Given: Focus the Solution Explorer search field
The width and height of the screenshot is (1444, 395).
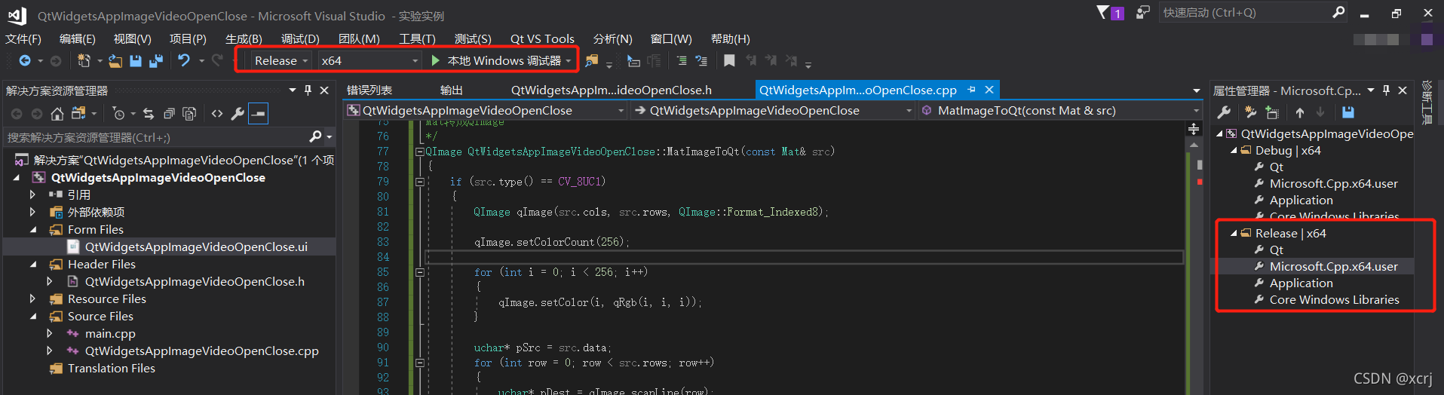Looking at the screenshot, I should 157,137.
